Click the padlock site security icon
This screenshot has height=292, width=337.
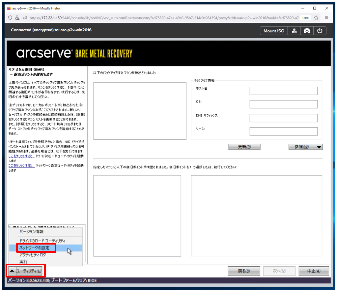(x=17, y=17)
